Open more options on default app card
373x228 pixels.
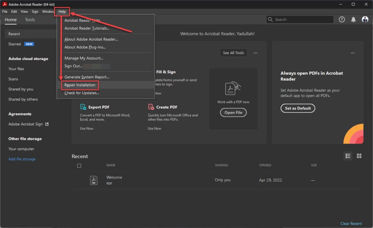pyautogui.click(x=353, y=53)
